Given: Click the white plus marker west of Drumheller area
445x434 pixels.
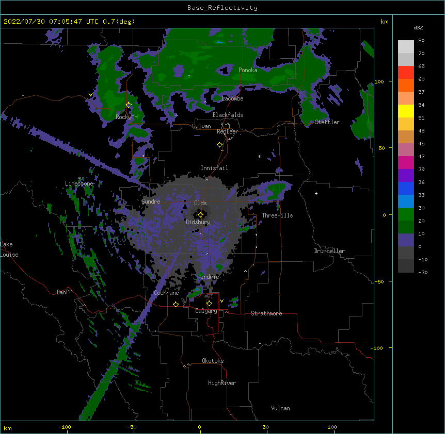Looking at the screenshot, I should [316, 193].
